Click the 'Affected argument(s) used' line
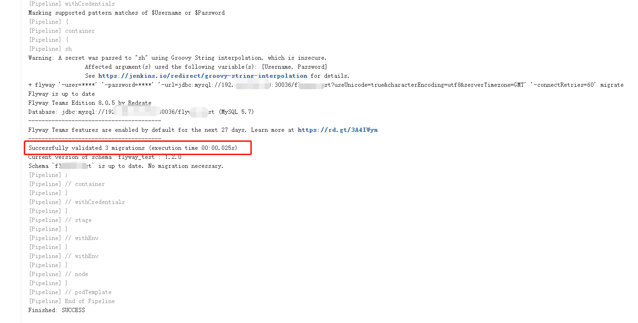The image size is (638, 323). (x=206, y=67)
